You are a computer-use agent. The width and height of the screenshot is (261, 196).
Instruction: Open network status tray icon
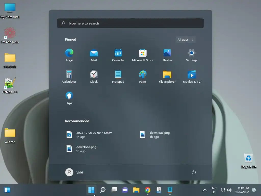click(x=223, y=190)
